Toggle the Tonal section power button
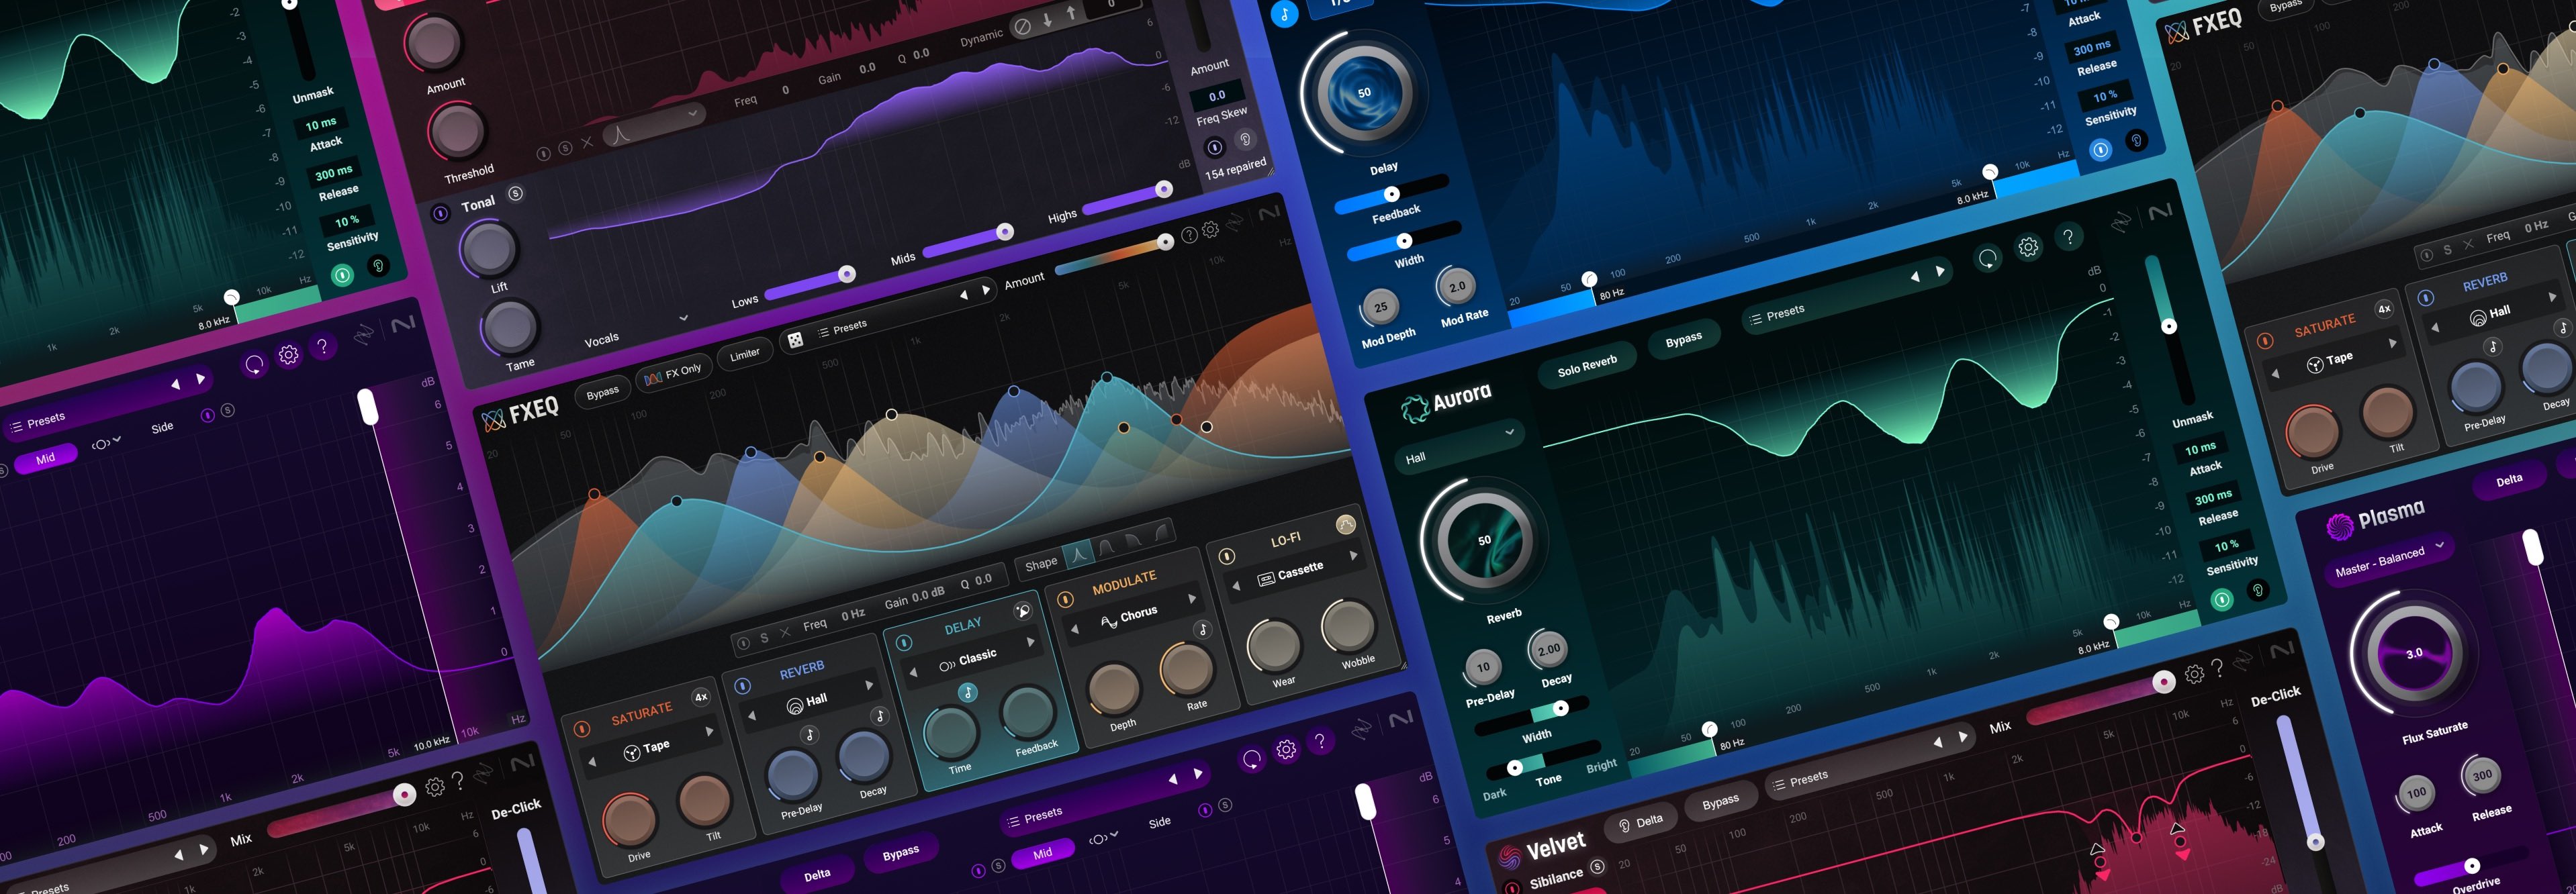This screenshot has height=894, width=2576. 440,213
